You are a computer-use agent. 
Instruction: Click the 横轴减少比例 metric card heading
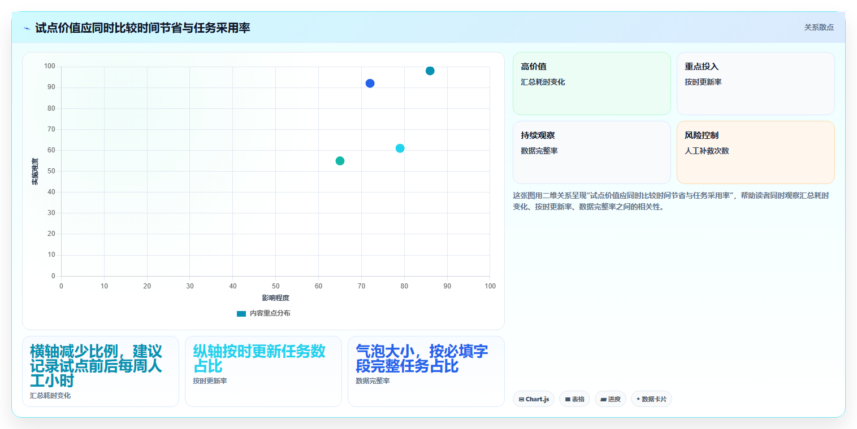point(97,366)
